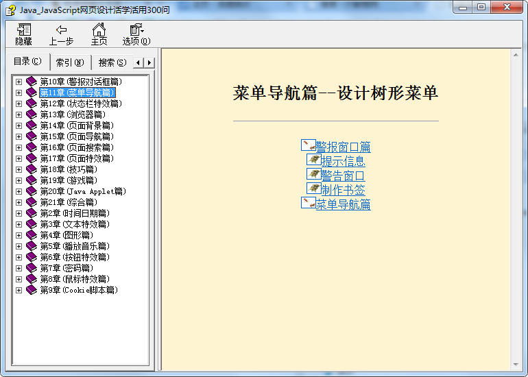Click the Back (上一步) arrow icon
Viewport: 528px width, 377px height.
coord(61,29)
